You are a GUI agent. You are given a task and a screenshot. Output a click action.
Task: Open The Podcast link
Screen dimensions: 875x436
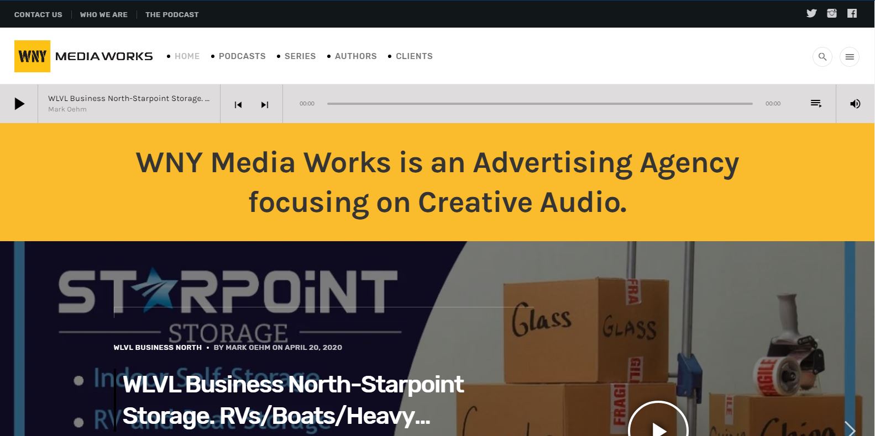pos(172,14)
